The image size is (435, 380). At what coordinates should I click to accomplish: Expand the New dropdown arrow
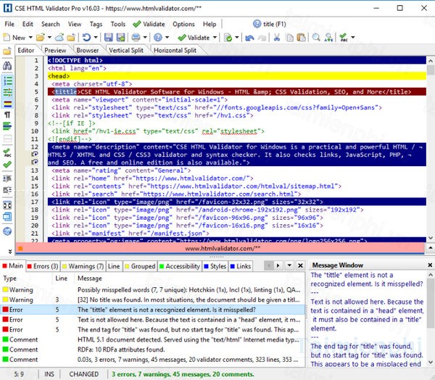(x=30, y=38)
